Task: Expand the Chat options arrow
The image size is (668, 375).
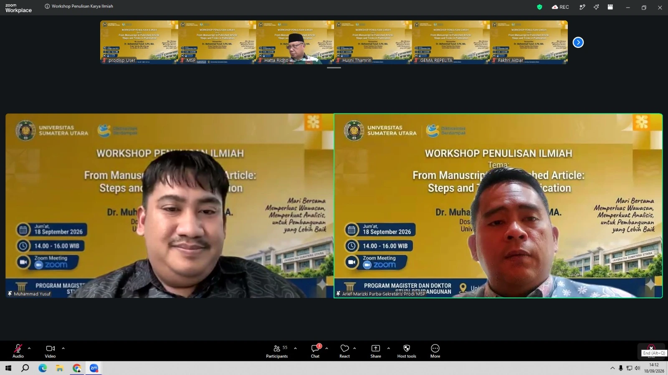Action: pos(326,348)
